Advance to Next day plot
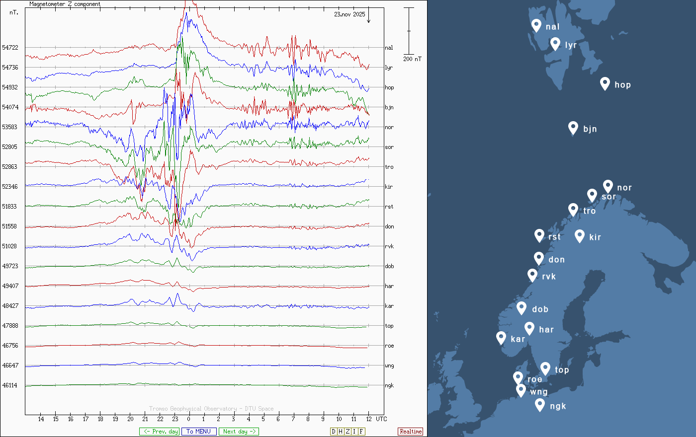Screen dimensions: 696x437 (x=239, y=432)
